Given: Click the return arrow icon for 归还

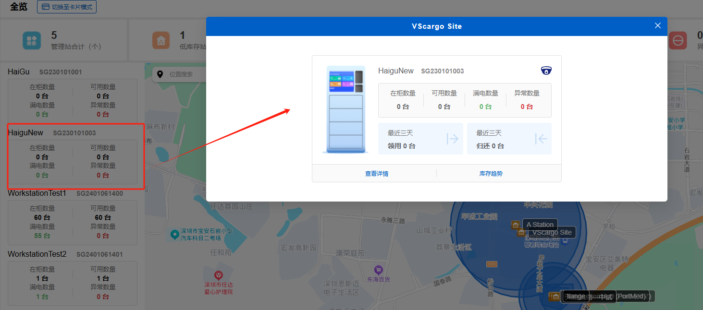Looking at the screenshot, I should [x=541, y=139].
